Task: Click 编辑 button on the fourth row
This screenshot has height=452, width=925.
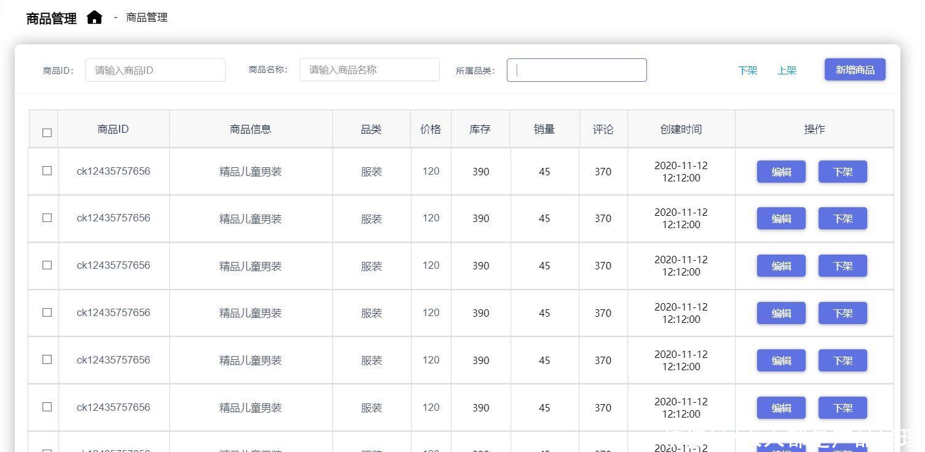Action: (x=780, y=312)
